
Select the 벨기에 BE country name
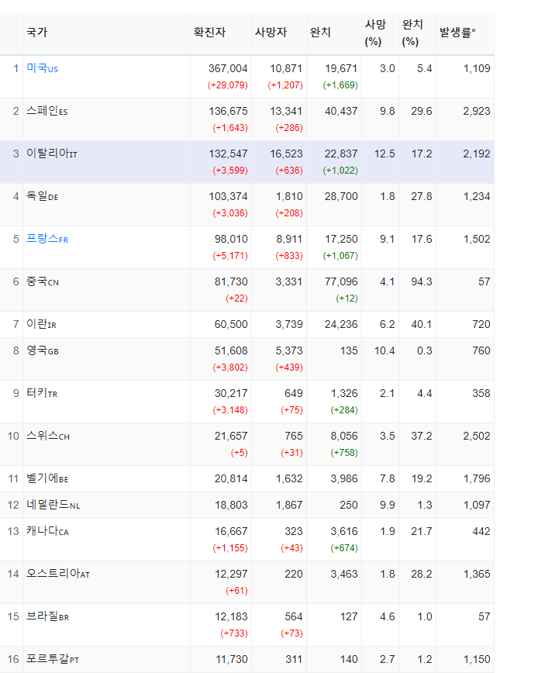click(x=47, y=478)
